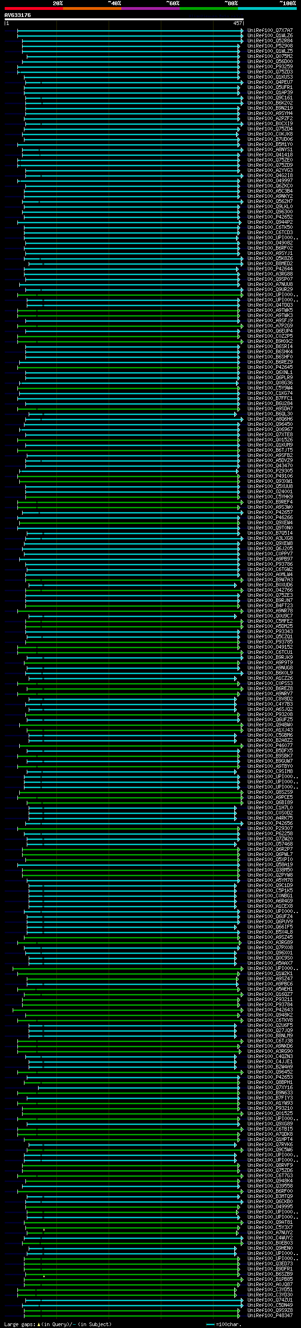Viewport: 301px width, 1328px height.
Task: Open hit UniRef100_P93259
Action: pyautogui.click(x=270, y=66)
